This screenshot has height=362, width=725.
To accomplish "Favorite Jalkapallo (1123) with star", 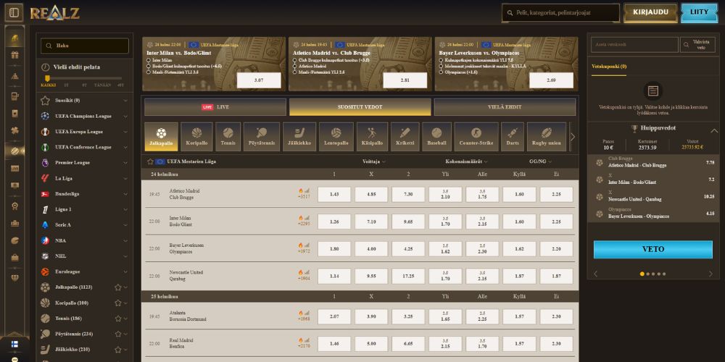I will (118, 287).
